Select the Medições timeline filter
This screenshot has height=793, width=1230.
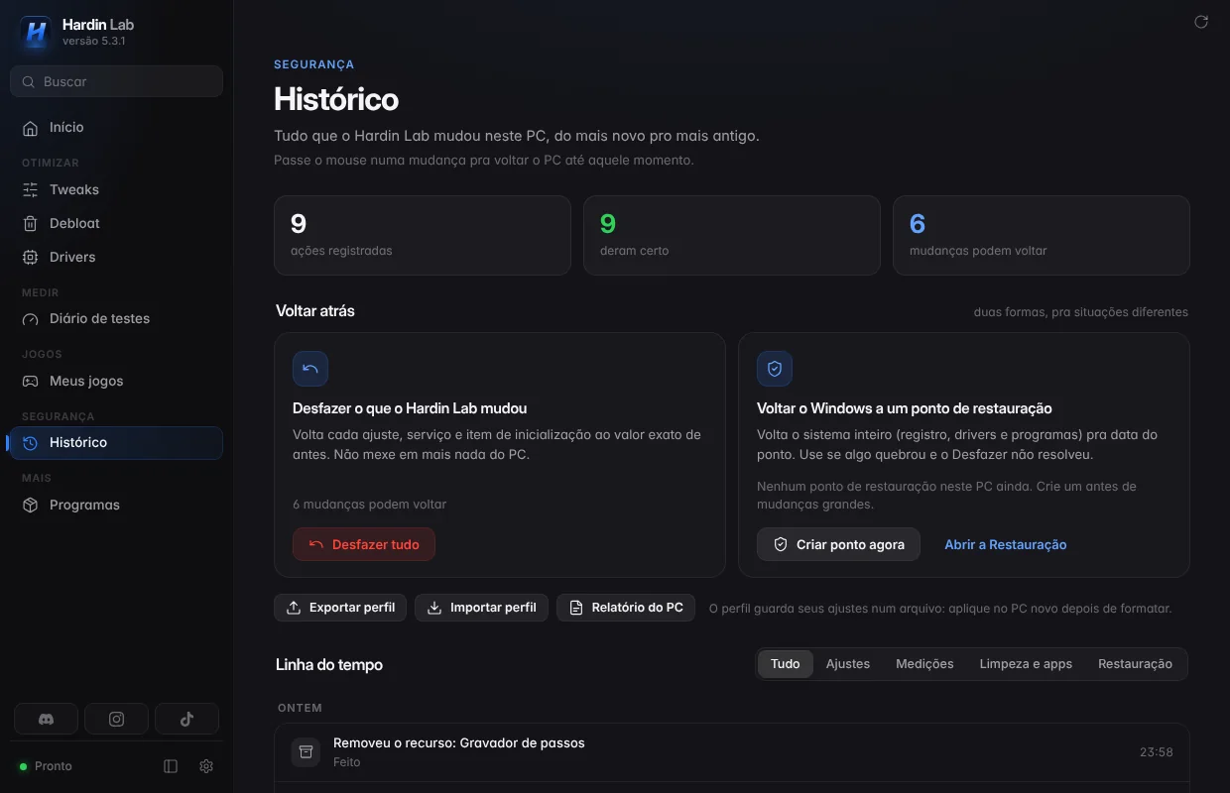(924, 664)
